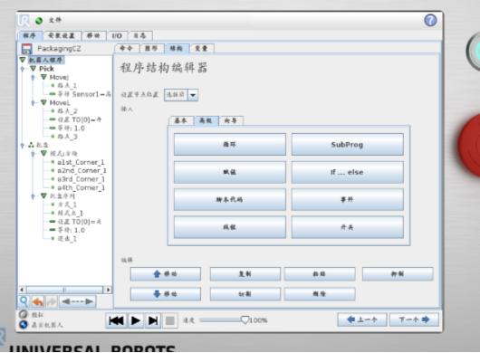
Task: Open the magnifier search icon below the tree
Action: click(x=24, y=301)
